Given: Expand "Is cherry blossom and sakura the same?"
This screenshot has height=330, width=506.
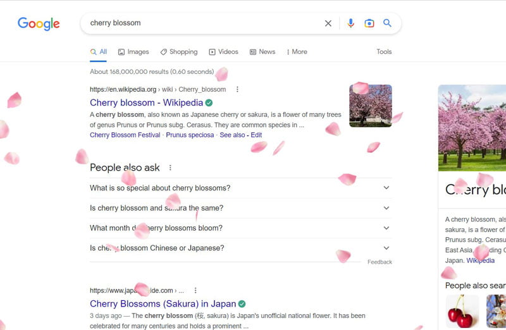Looking at the screenshot, I should tap(241, 208).
